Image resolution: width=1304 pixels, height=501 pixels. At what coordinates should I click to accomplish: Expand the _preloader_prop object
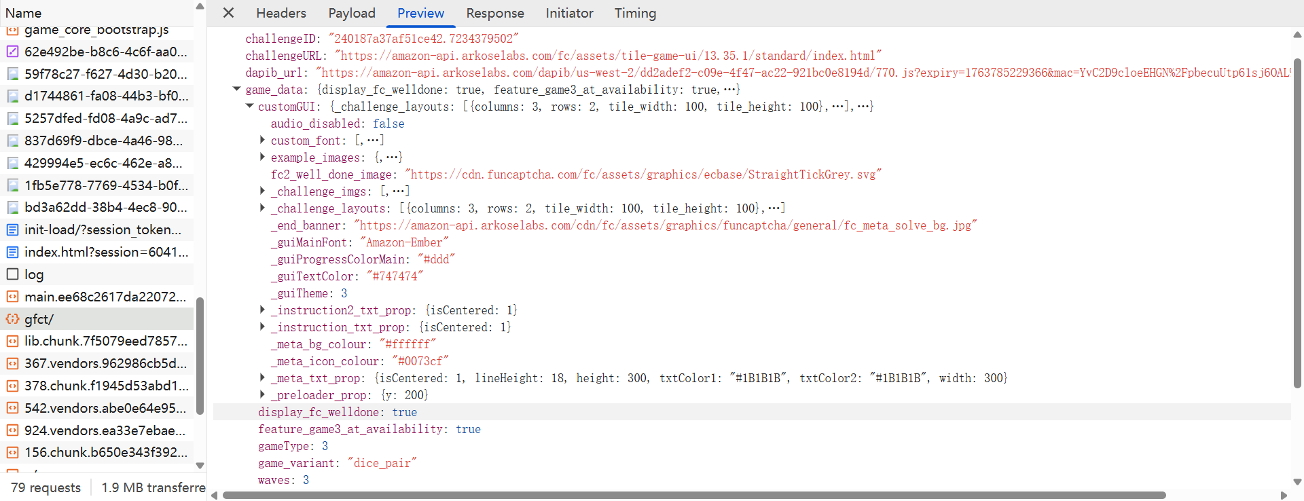pos(262,394)
